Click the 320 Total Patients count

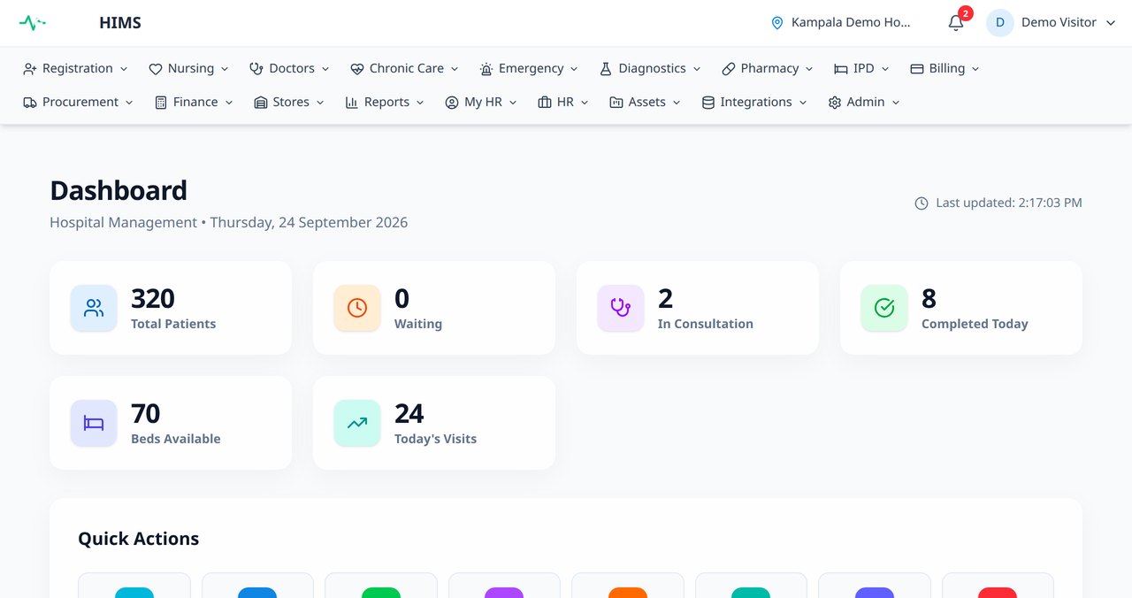(x=153, y=299)
